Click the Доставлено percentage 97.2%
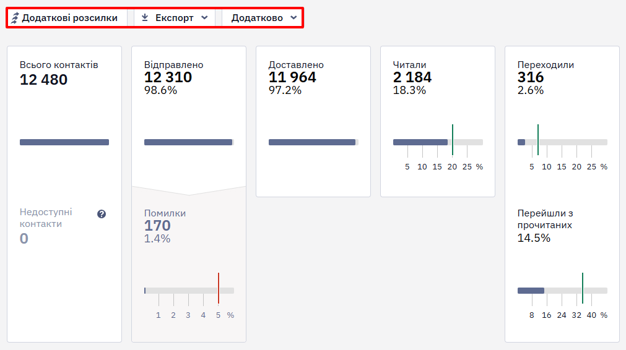Image resolution: width=626 pixels, height=350 pixels. [x=285, y=90]
